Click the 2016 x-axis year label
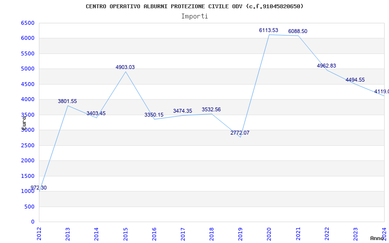This screenshot has width=389, height=243. click(154, 234)
